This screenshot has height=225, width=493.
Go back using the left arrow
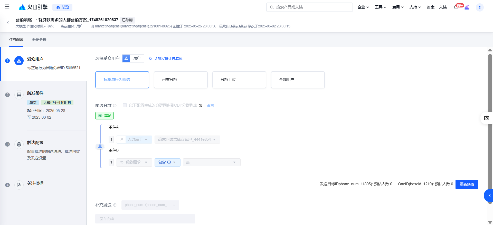click(x=8, y=23)
